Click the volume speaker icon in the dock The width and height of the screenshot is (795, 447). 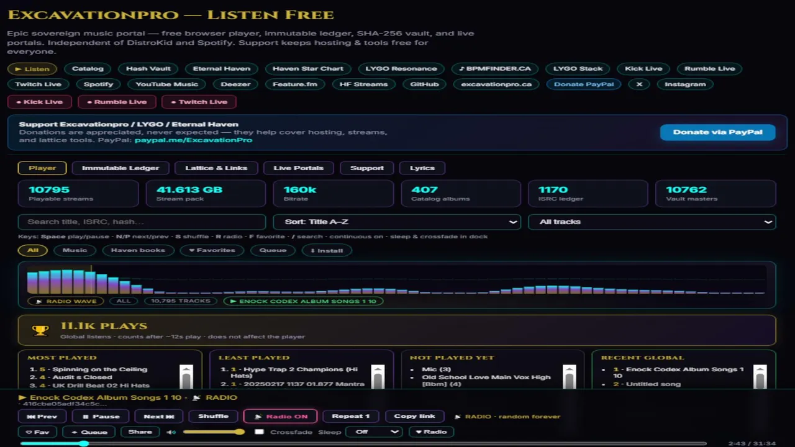click(172, 432)
